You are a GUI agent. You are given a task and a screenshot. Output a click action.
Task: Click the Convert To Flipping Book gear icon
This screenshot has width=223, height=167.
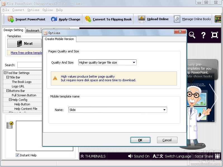[x=88, y=19]
